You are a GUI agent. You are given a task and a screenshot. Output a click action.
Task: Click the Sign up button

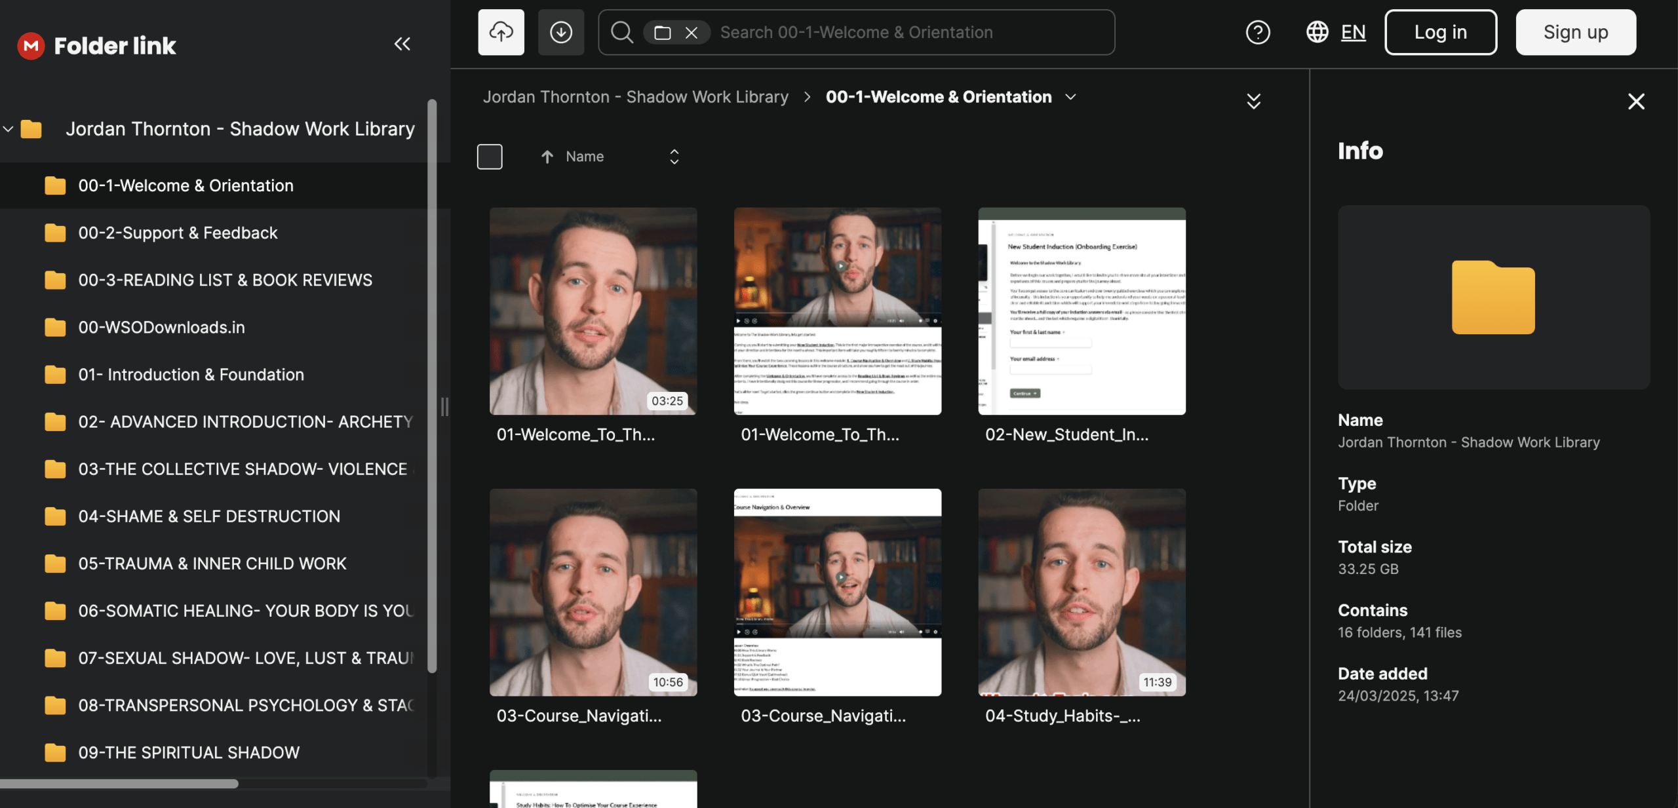tap(1575, 32)
